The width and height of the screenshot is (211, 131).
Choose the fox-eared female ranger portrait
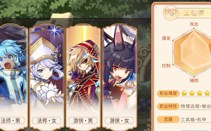(x=119, y=70)
